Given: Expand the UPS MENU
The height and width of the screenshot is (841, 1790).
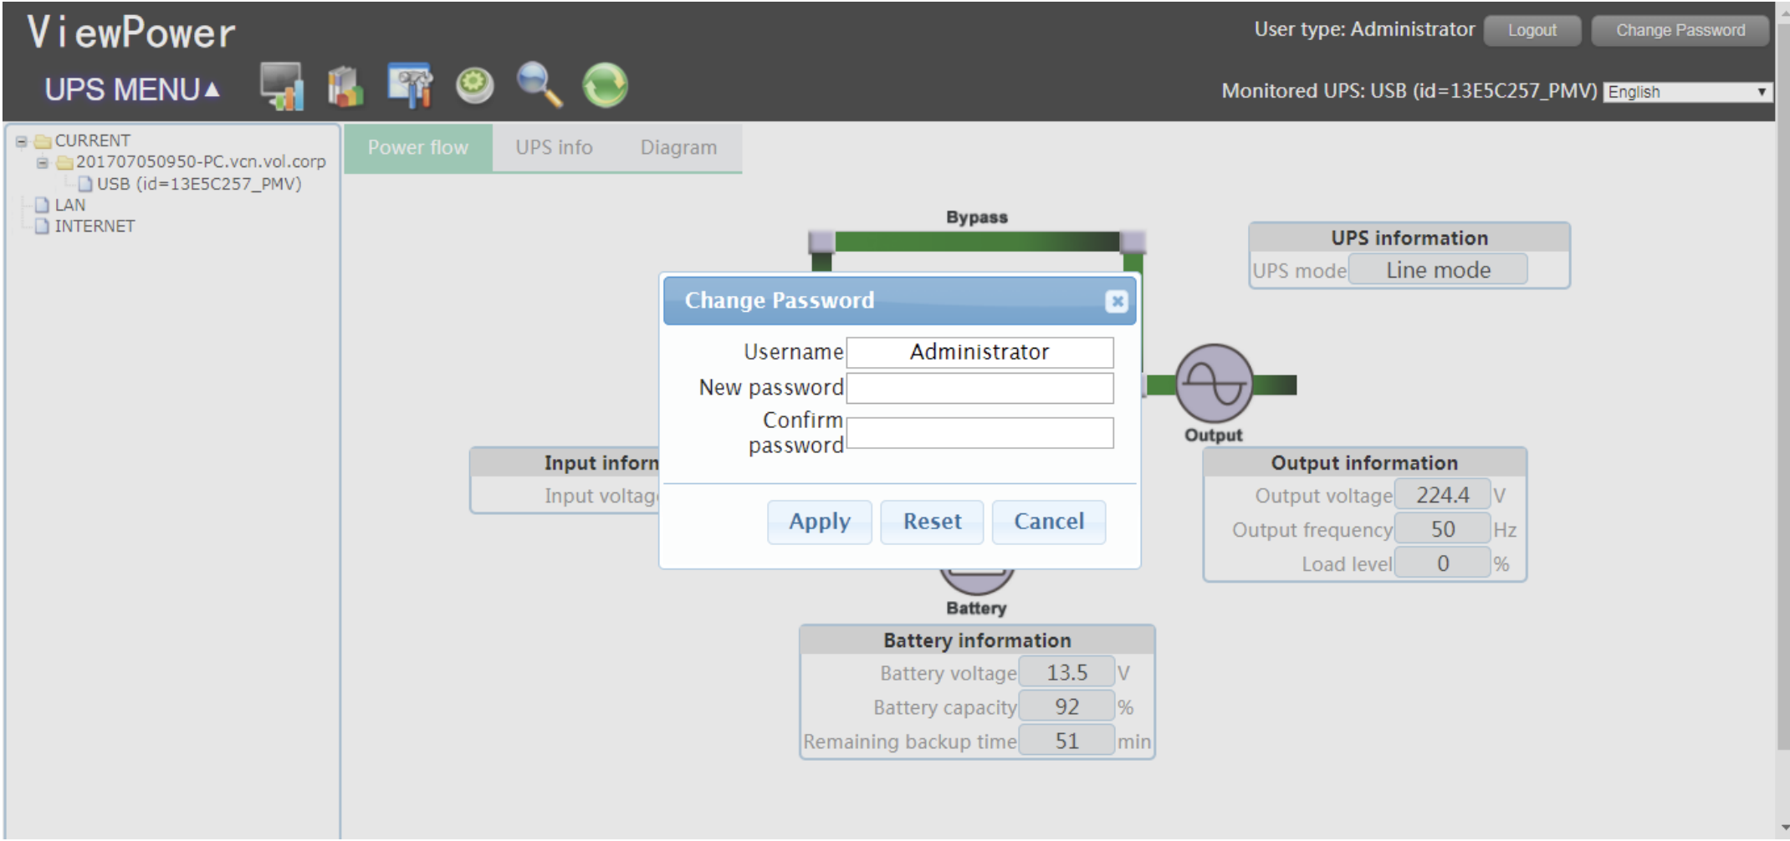Looking at the screenshot, I should point(131,89).
